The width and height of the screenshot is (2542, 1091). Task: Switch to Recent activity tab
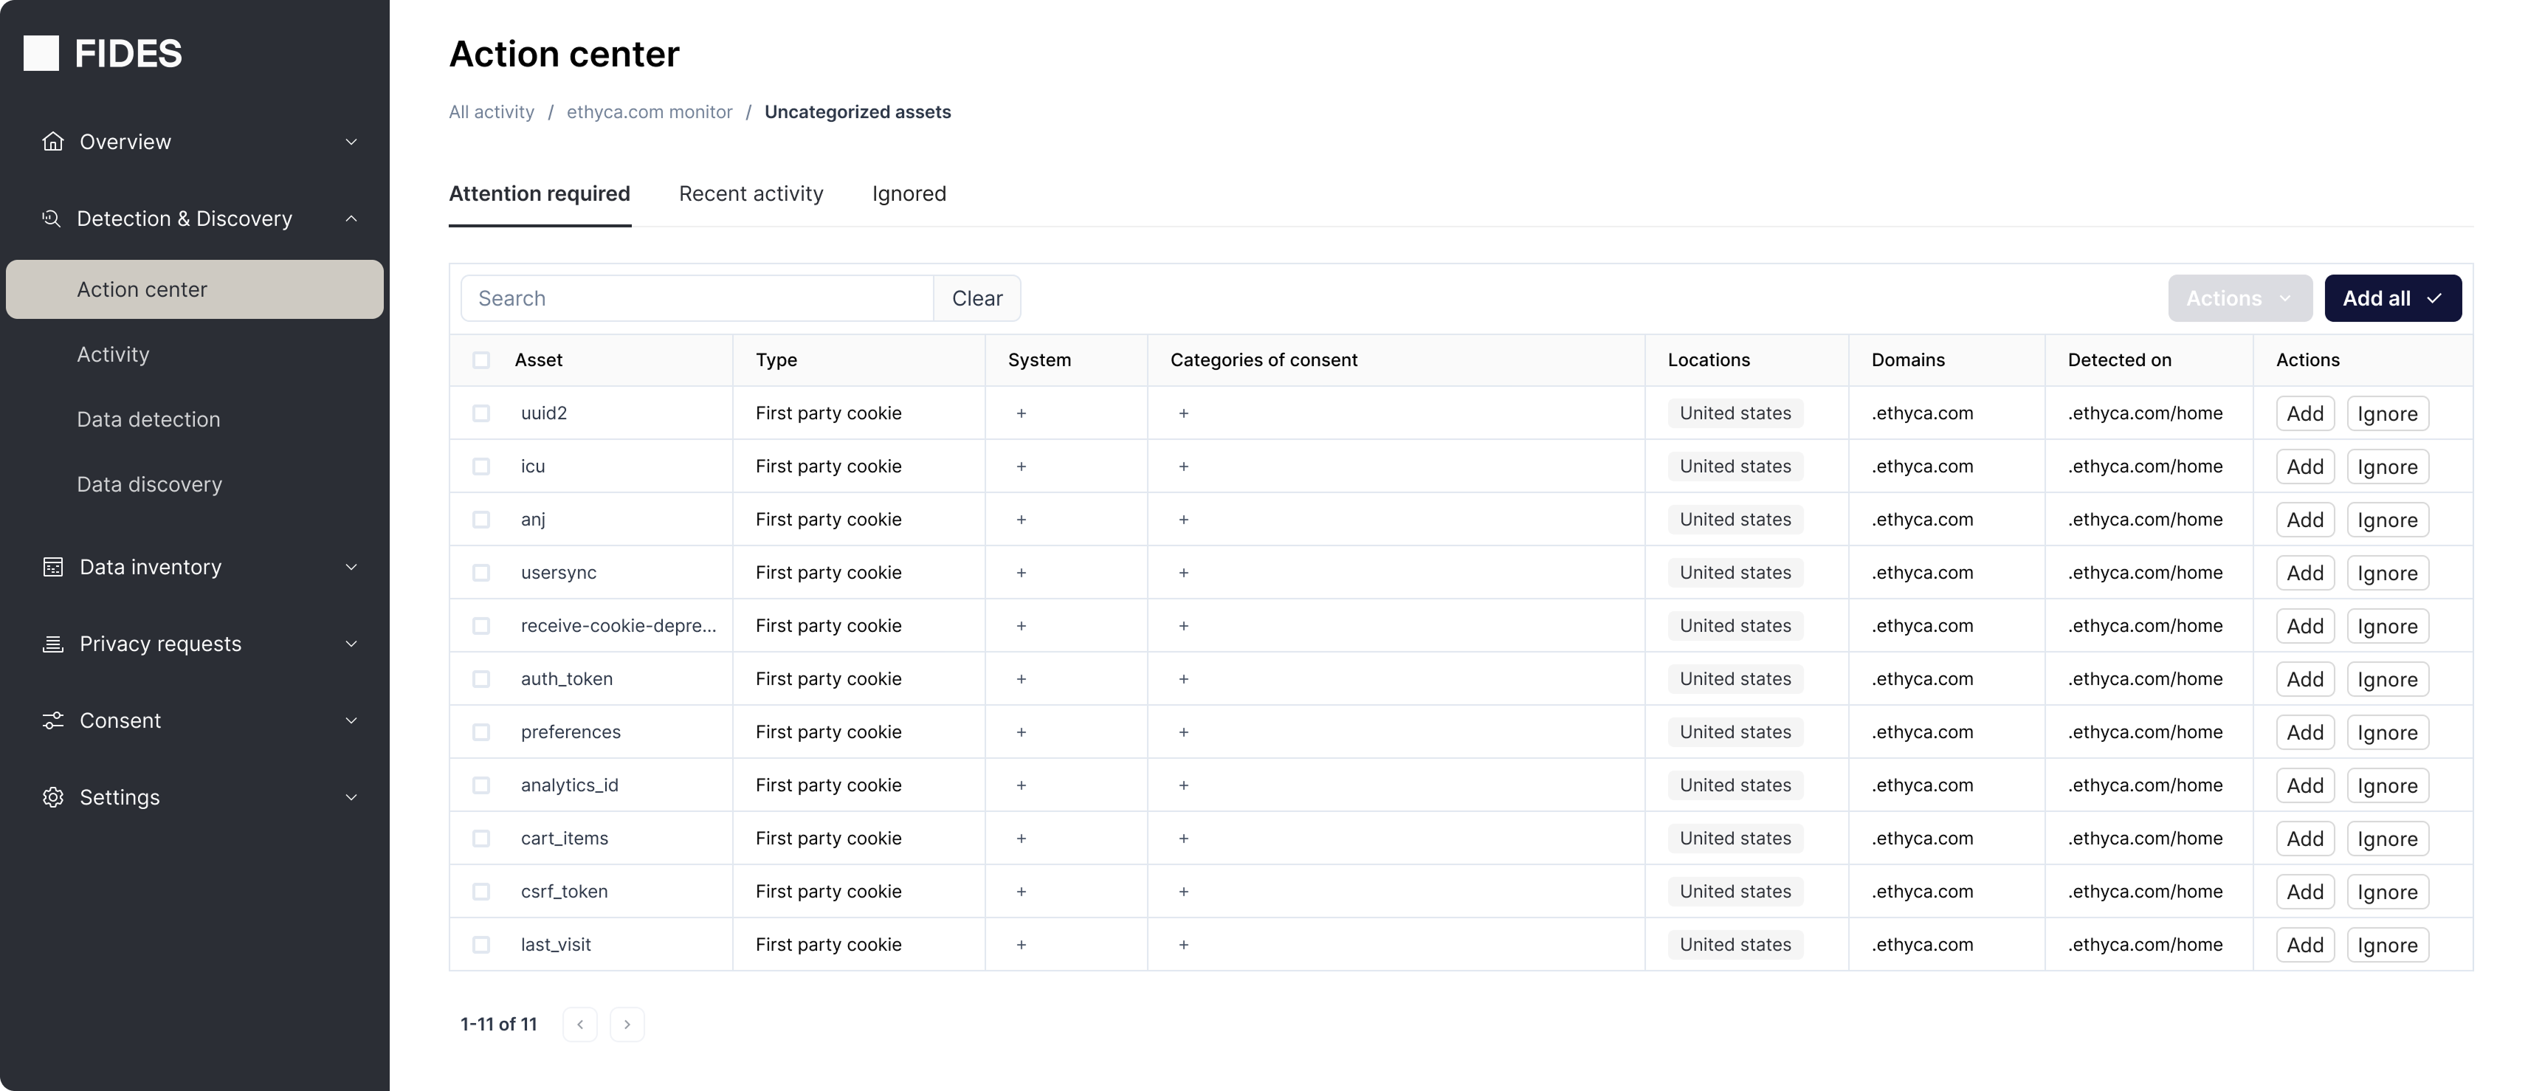click(x=751, y=193)
